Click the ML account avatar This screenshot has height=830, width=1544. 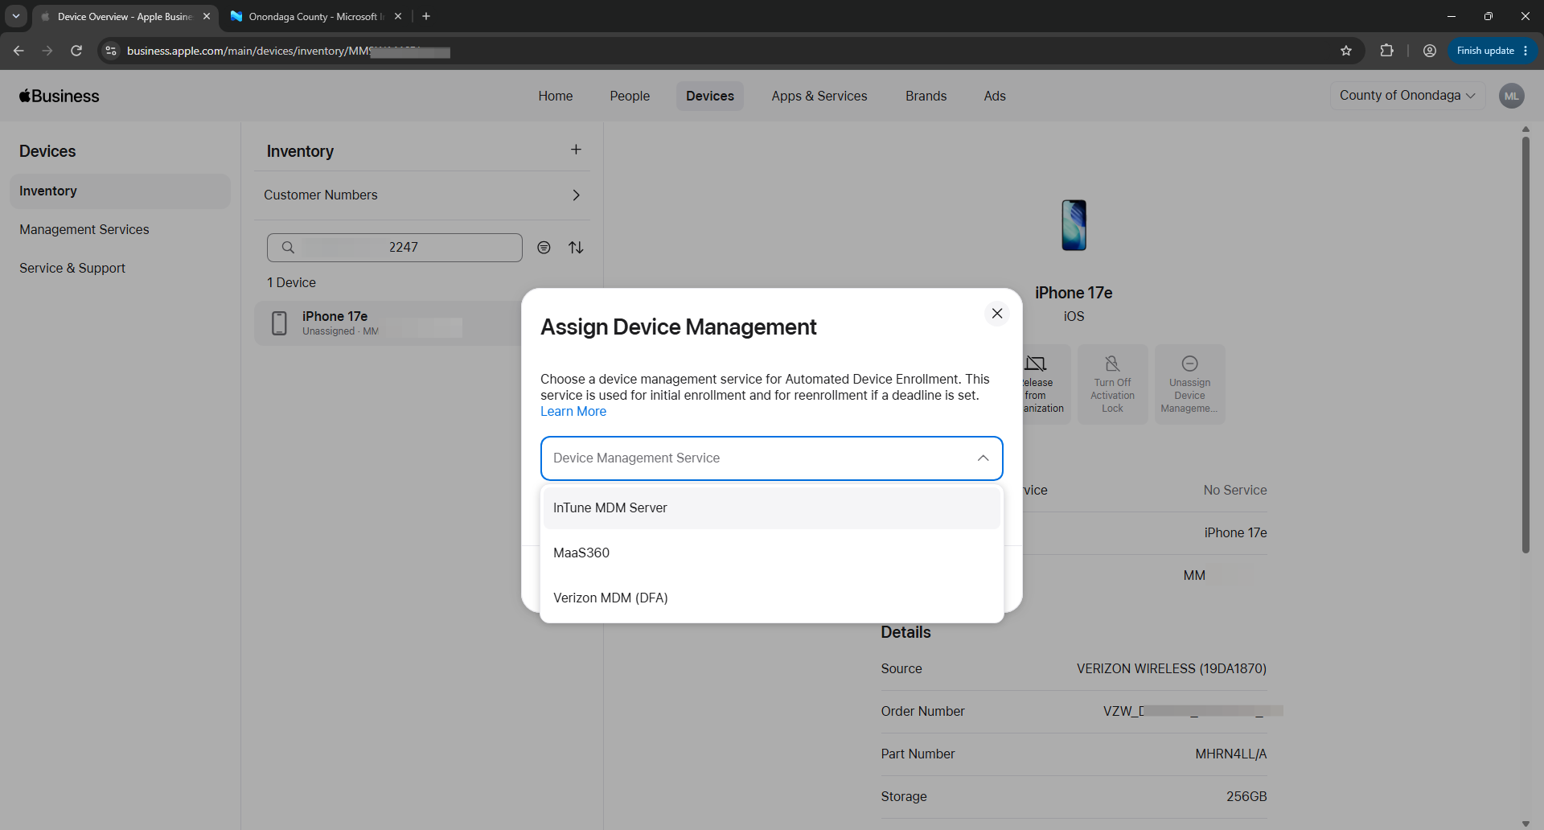coord(1512,96)
